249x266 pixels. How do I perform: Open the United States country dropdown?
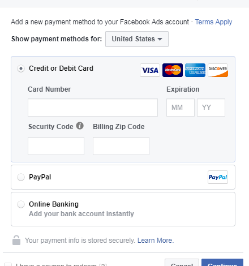[x=137, y=39]
